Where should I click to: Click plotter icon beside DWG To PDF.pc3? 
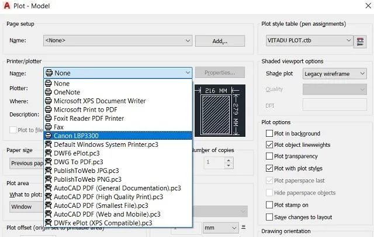coord(49,162)
